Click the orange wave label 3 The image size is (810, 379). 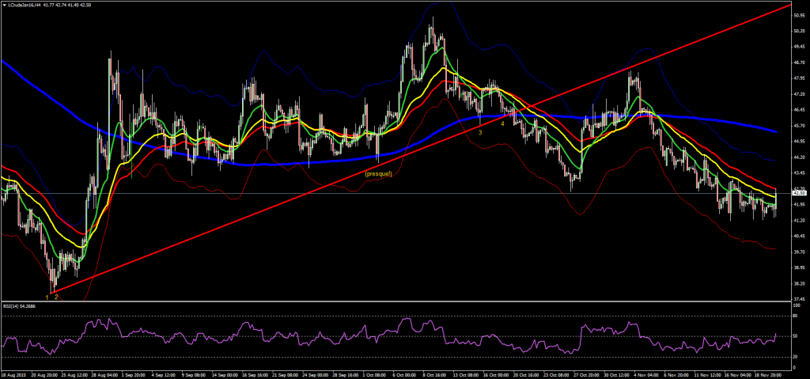pos(479,133)
